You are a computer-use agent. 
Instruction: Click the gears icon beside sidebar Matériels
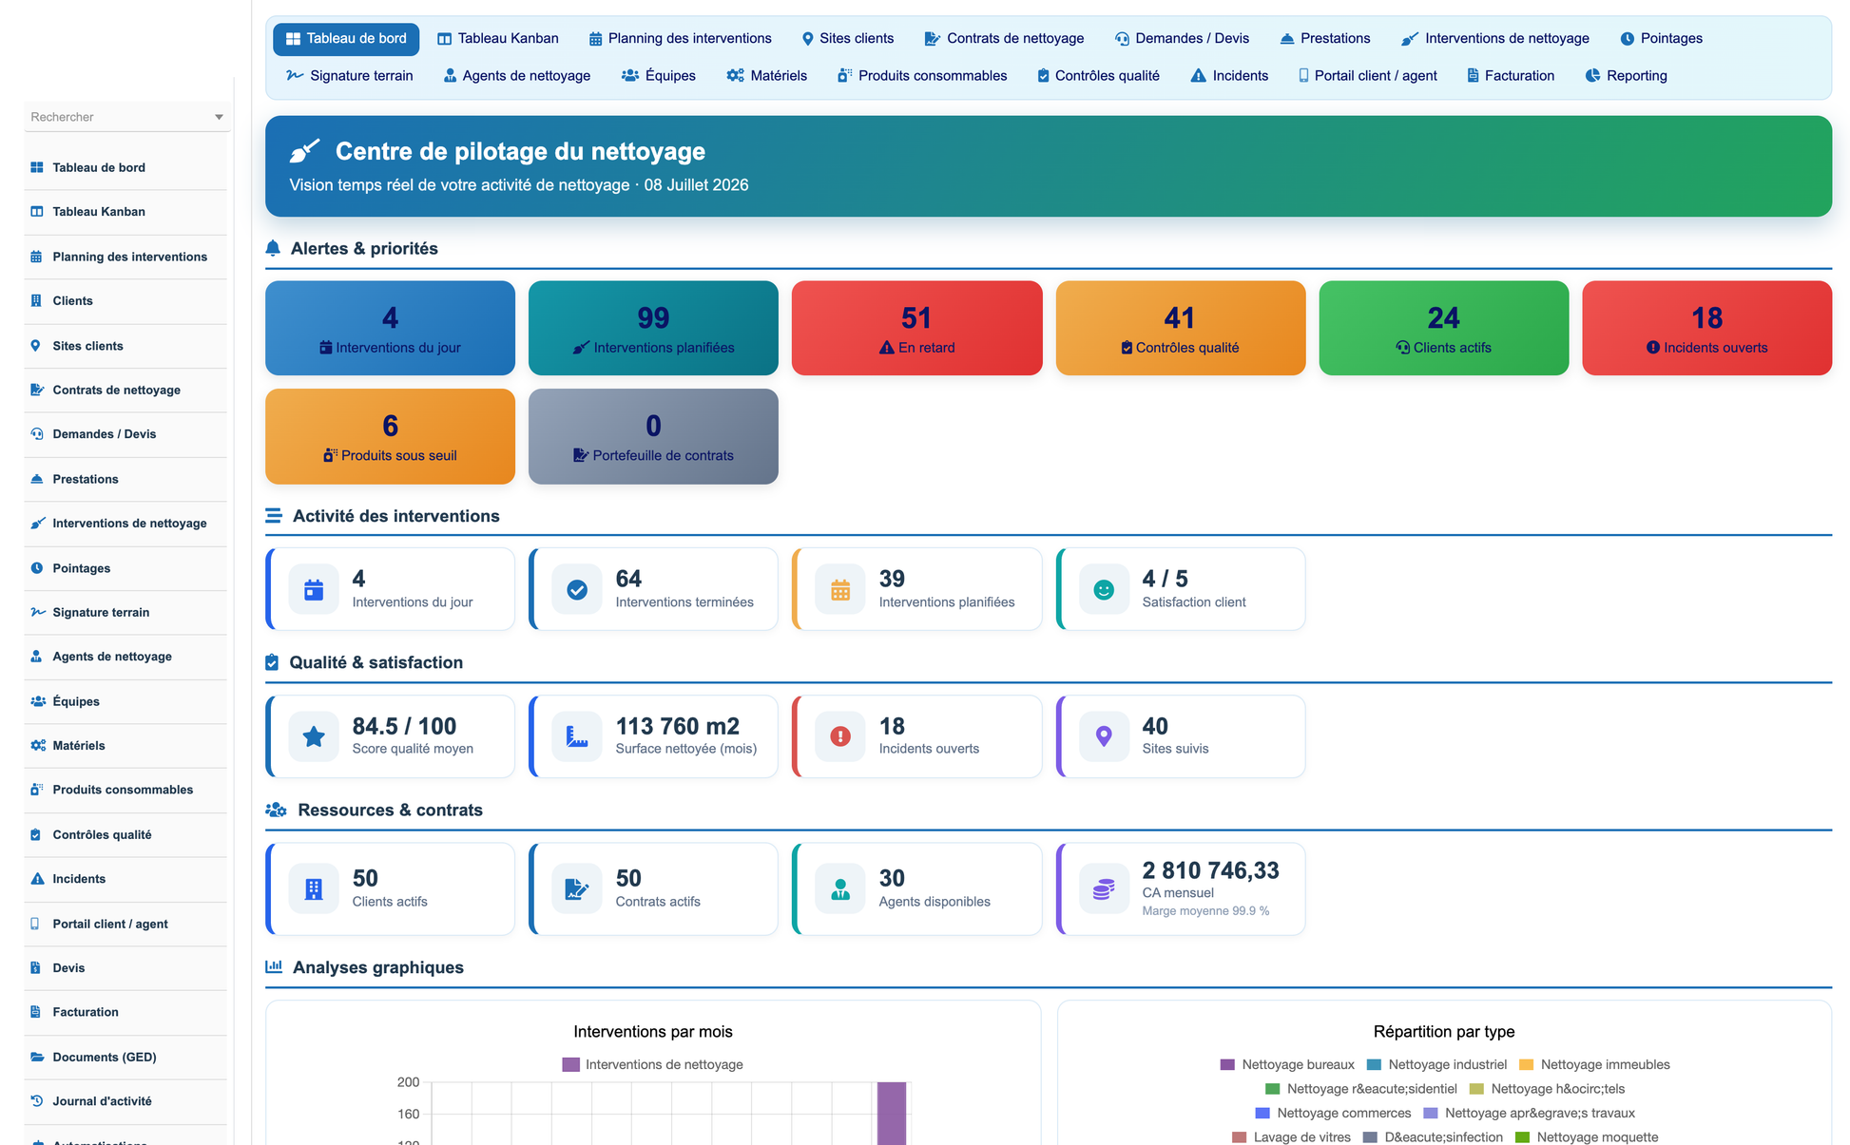pos(38,745)
